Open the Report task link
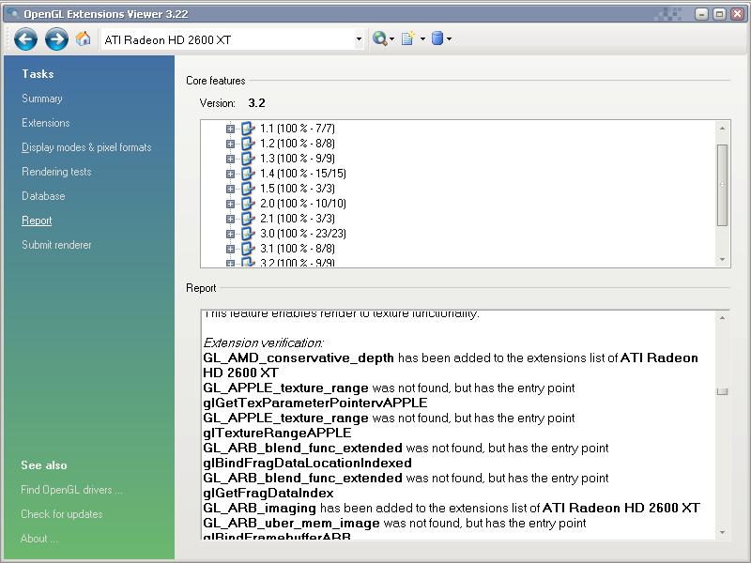 (37, 221)
